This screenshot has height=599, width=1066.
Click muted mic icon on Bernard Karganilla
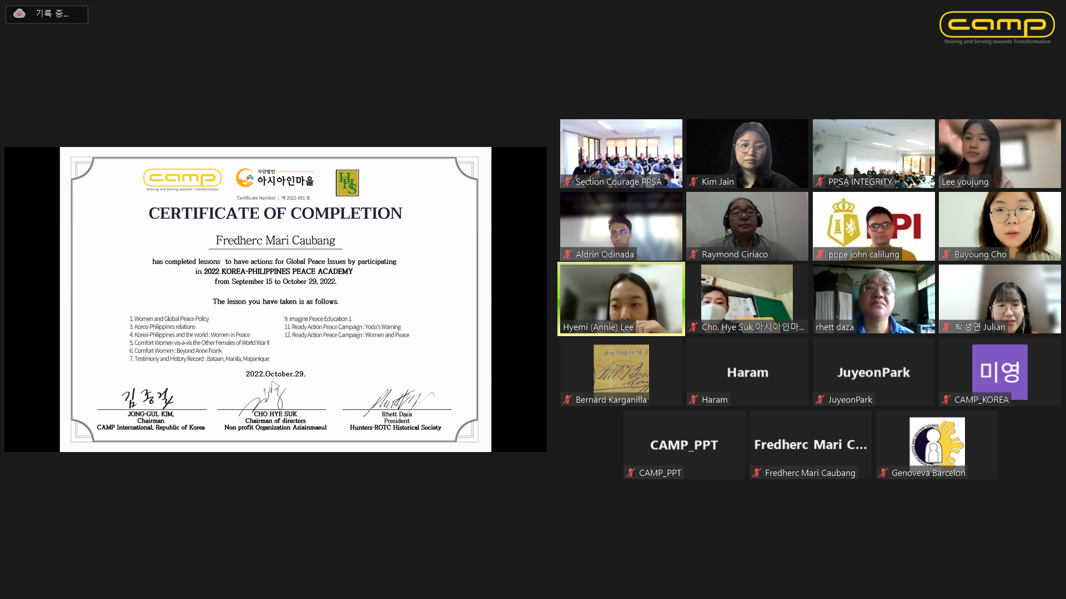click(567, 400)
